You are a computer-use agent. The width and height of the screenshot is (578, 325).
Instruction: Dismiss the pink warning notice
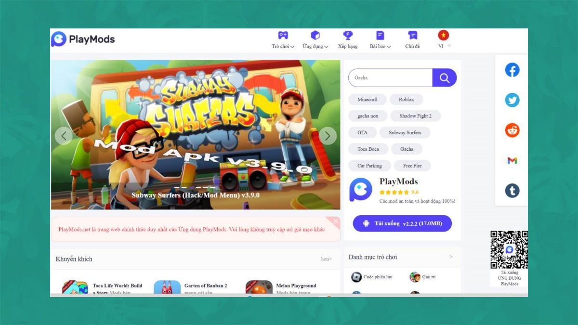[335, 221]
